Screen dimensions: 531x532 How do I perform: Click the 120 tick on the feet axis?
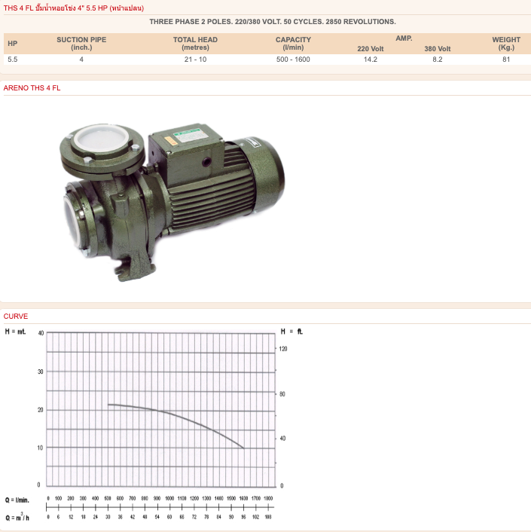point(282,349)
